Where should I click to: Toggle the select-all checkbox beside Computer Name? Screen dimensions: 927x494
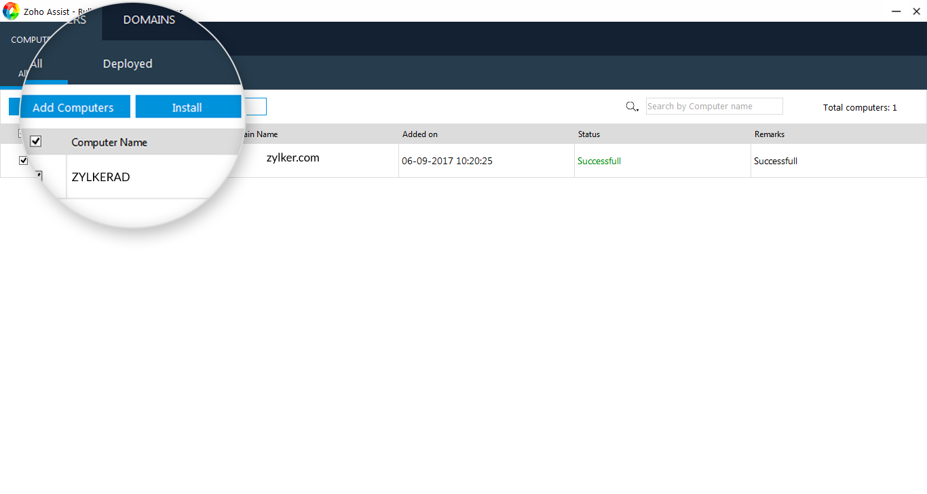point(36,142)
